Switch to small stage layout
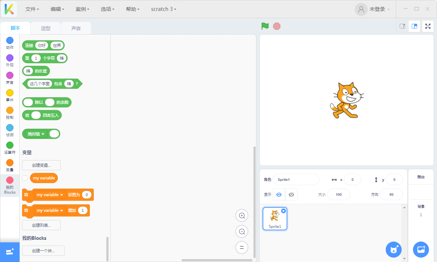The image size is (437, 262). pyautogui.click(x=402, y=26)
